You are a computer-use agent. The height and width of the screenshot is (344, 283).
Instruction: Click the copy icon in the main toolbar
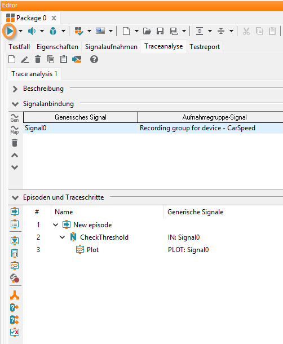click(259, 31)
